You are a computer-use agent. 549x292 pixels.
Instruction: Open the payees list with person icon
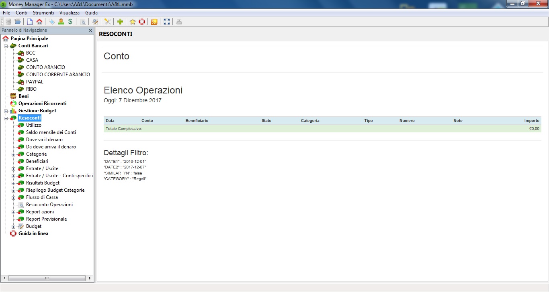[61, 22]
